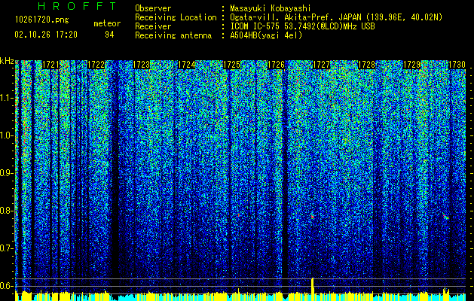Image resolution: width=474 pixels, height=301 pixels.
Task: Click the 0.6 kHz axis label
Action: pos(7,286)
